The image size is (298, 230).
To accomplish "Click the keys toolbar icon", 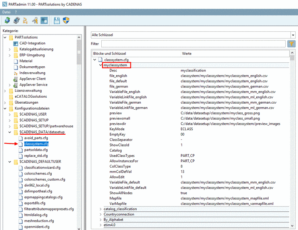I will (x=35, y=20).
